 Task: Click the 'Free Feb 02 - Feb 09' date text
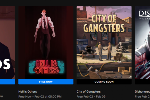click(x=91, y=96)
